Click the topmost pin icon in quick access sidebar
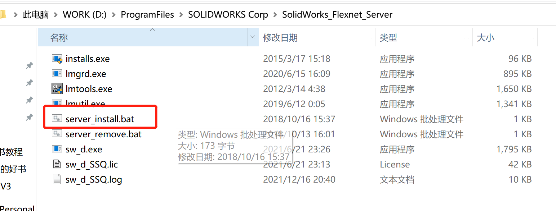 pyautogui.click(x=30, y=65)
